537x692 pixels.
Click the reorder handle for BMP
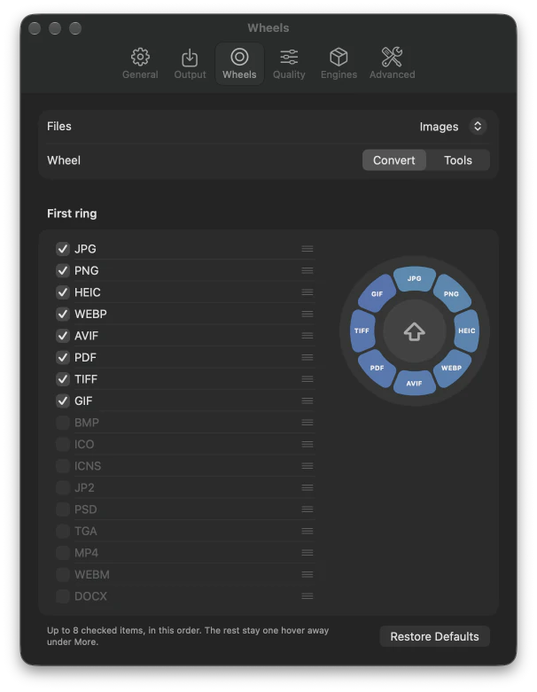[x=307, y=423]
